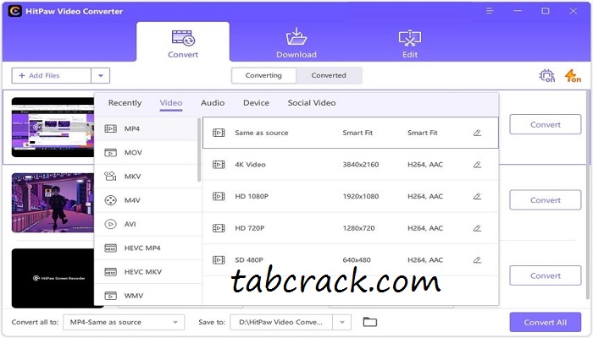
Task: Click the M4V film reel icon
Action: coord(110,200)
